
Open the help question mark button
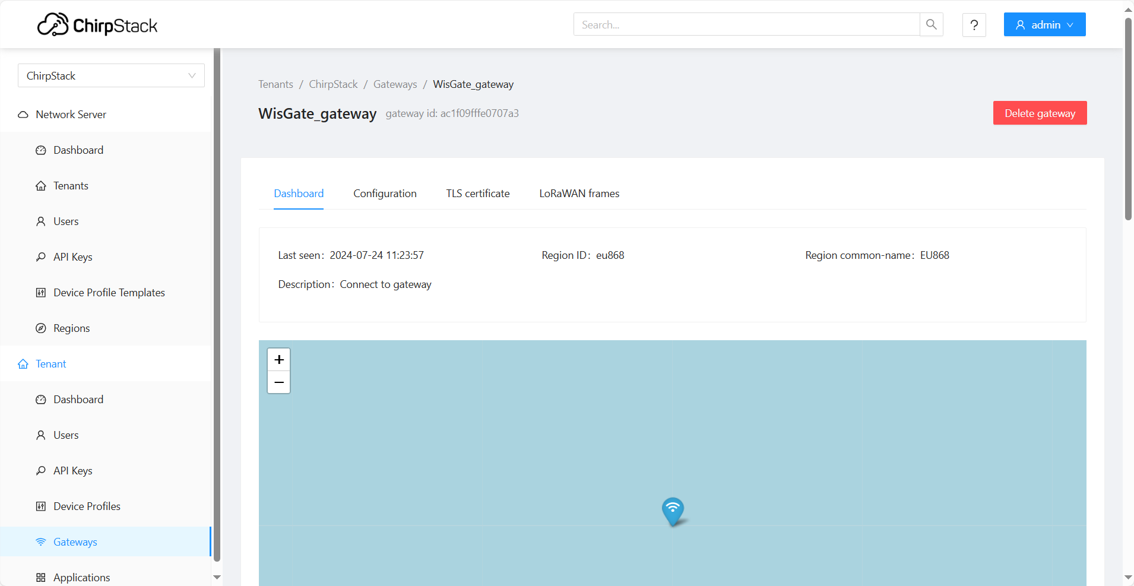click(974, 25)
